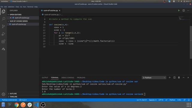192x108 pixels.
Task: Launch Postman from the dock
Action: coord(23,105)
